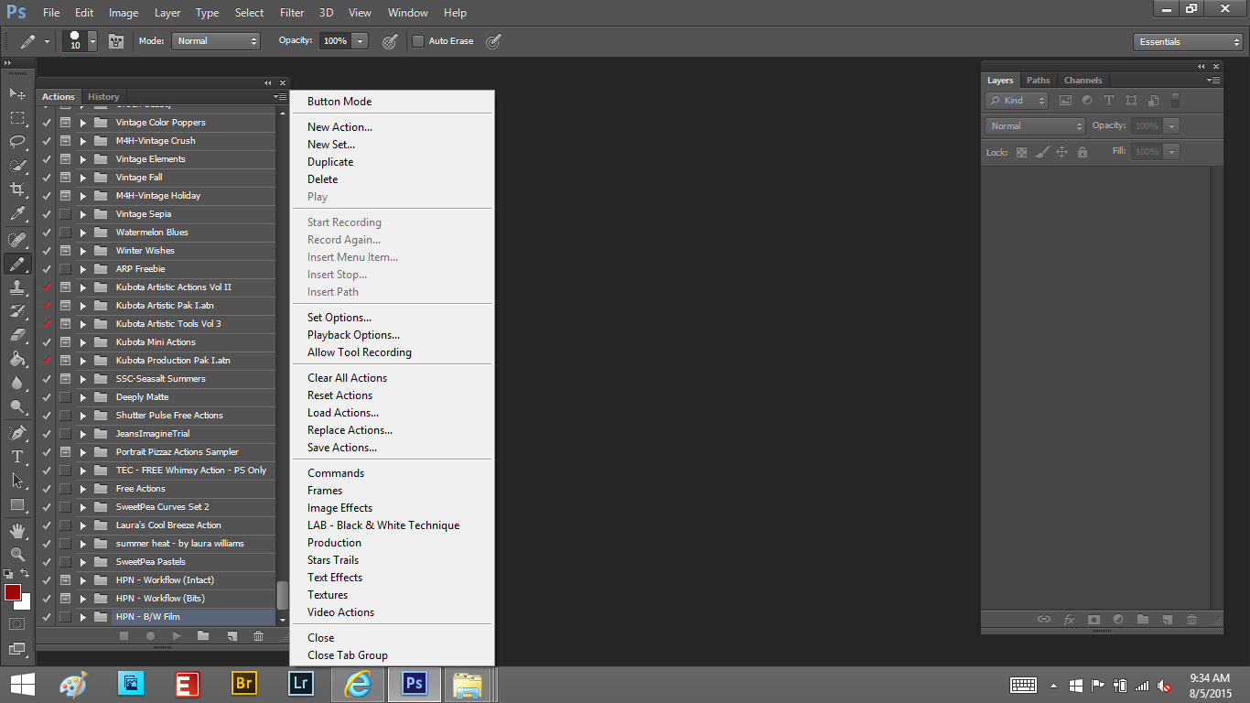Select the Crop tool
The width and height of the screenshot is (1250, 703).
tap(17, 189)
